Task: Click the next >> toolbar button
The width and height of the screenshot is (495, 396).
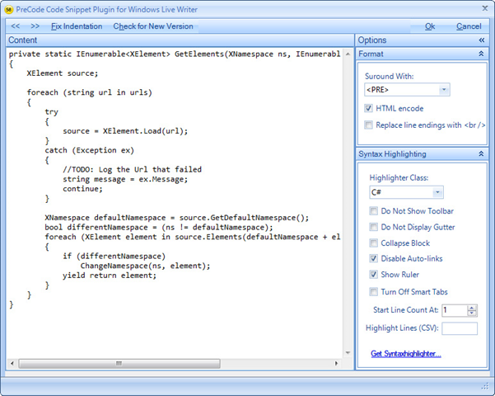Action: [x=35, y=26]
